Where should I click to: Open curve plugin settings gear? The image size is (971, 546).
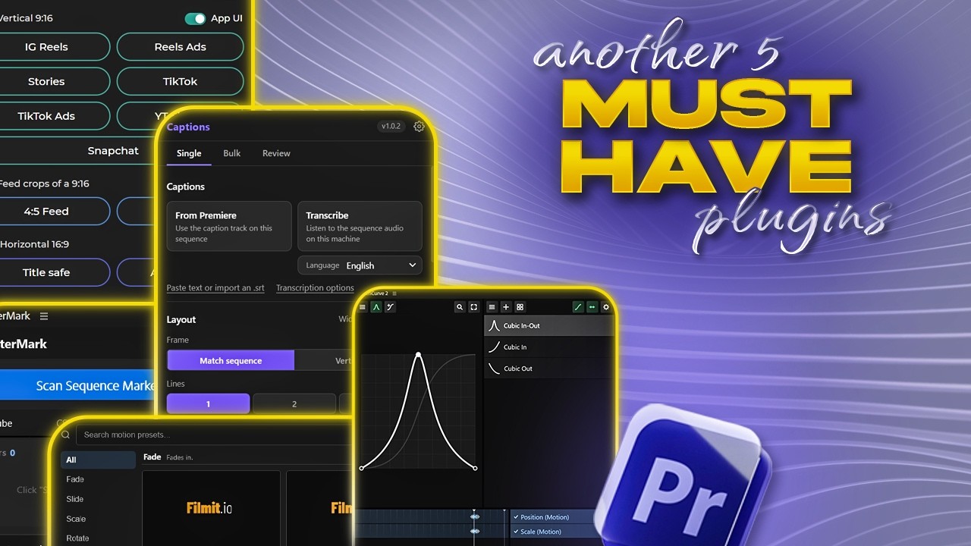coord(606,307)
